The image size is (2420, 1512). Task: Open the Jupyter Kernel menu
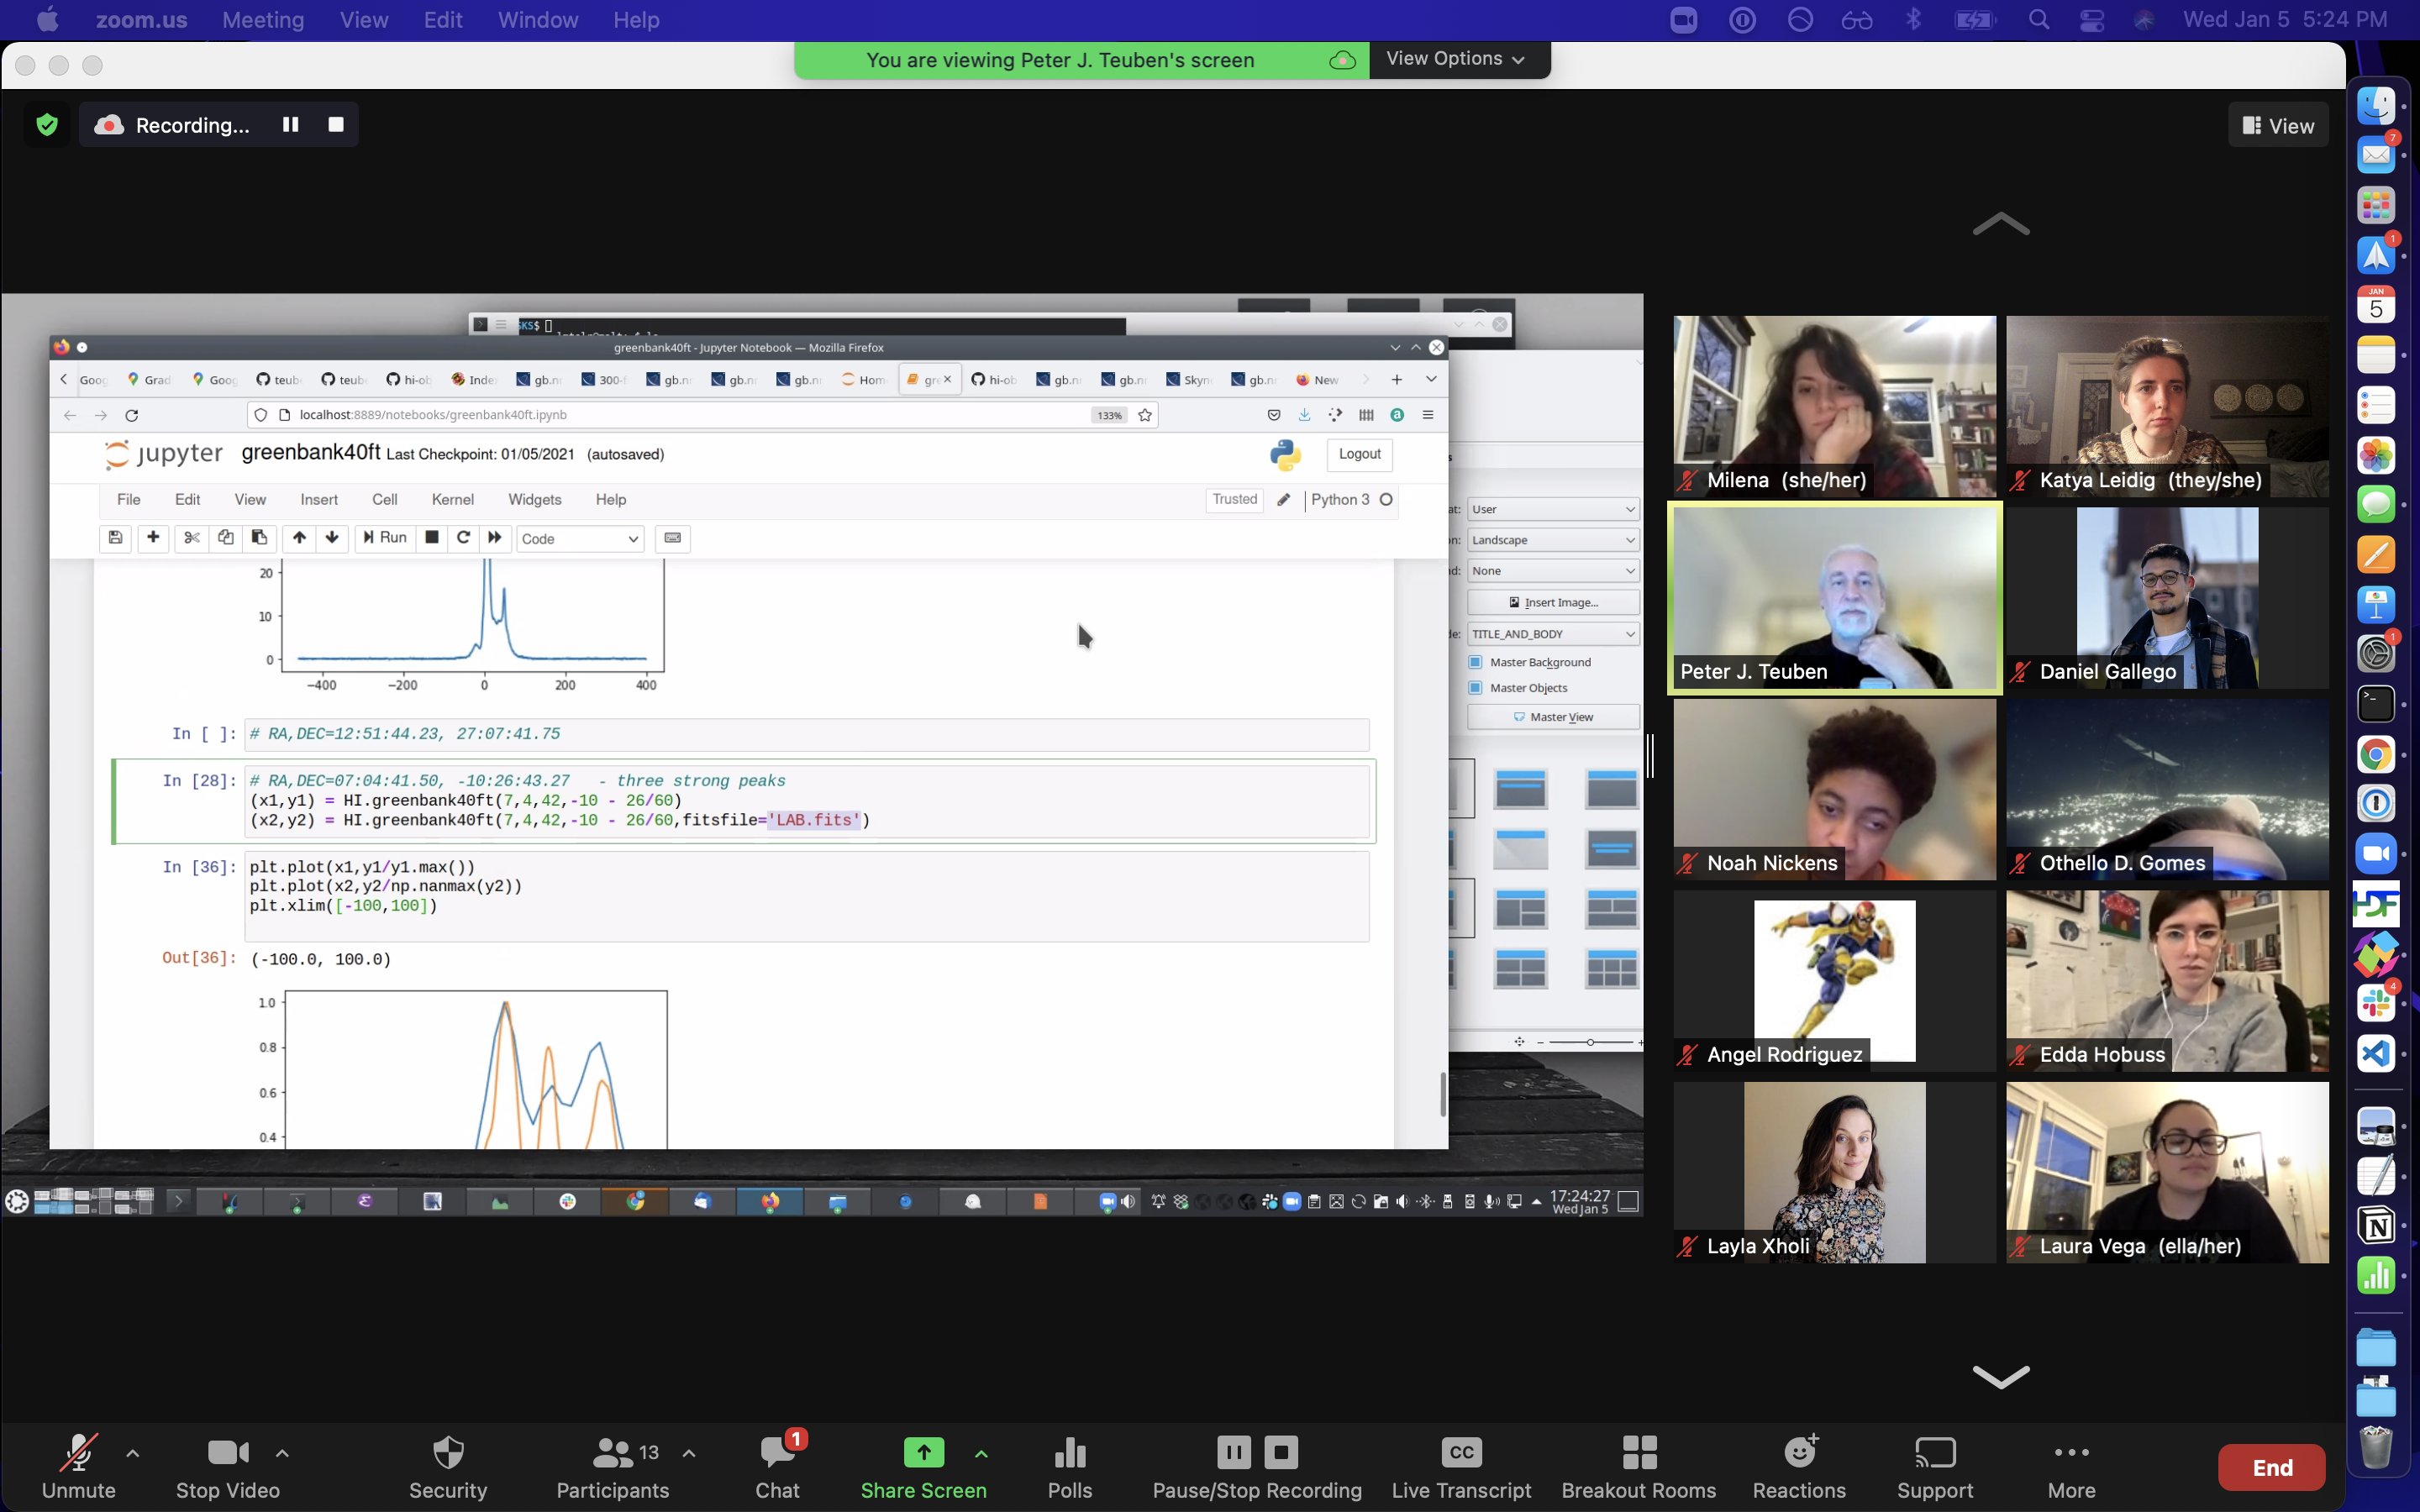pos(453,499)
